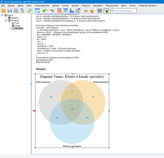Screen dimensions: 164x158
Task: Click the run script icon
Action: click(92, 11)
